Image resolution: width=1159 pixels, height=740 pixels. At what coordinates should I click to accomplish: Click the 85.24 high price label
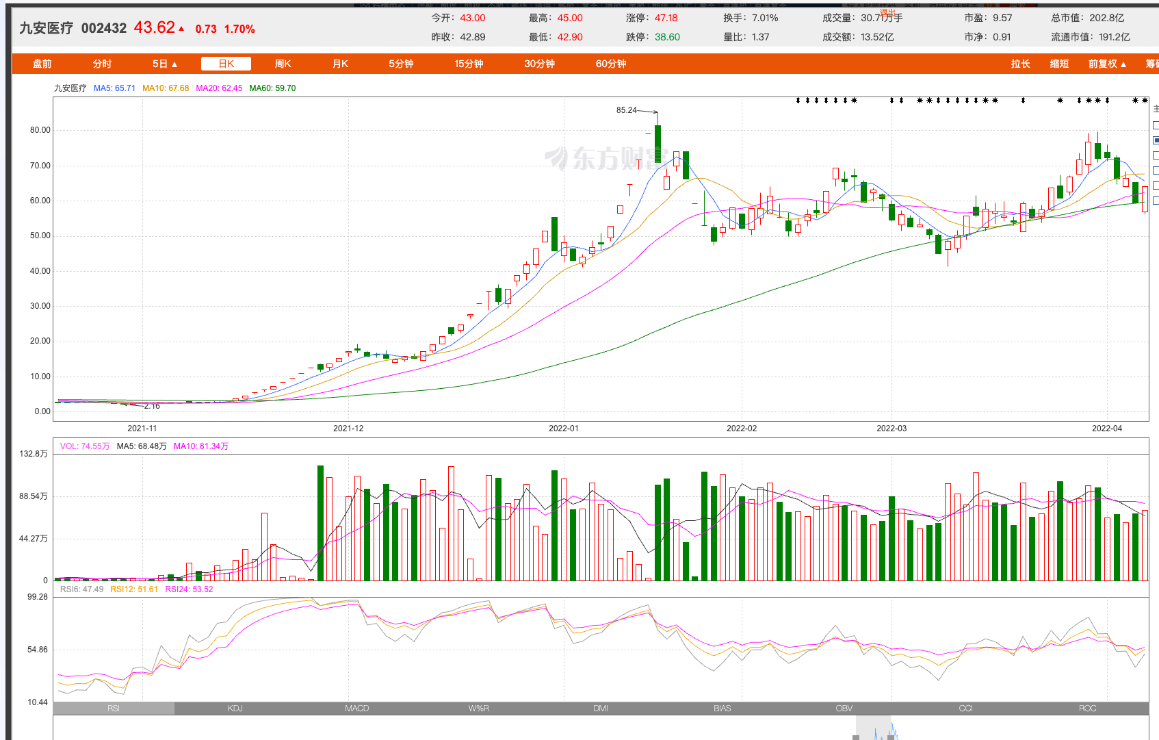pyautogui.click(x=626, y=110)
